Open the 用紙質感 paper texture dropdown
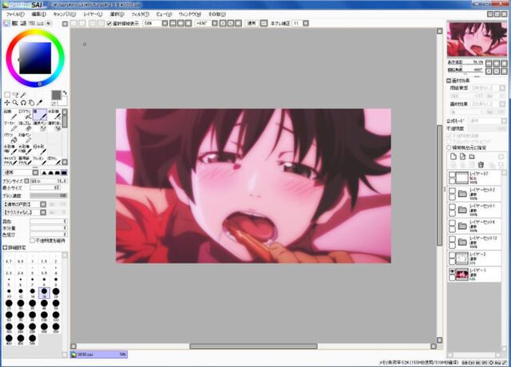This screenshot has width=511, height=367. click(x=488, y=88)
